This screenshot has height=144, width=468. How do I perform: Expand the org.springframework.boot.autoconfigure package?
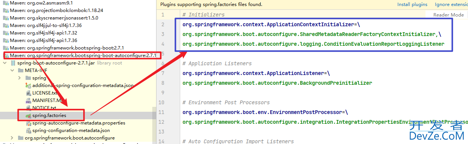(x=12, y=138)
